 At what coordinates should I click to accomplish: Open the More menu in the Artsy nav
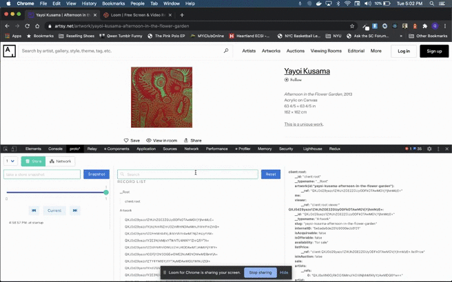376,51
